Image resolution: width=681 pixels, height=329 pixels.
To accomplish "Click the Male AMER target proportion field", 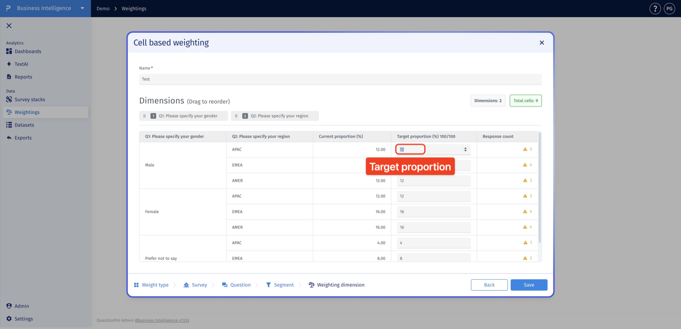I will (x=434, y=181).
